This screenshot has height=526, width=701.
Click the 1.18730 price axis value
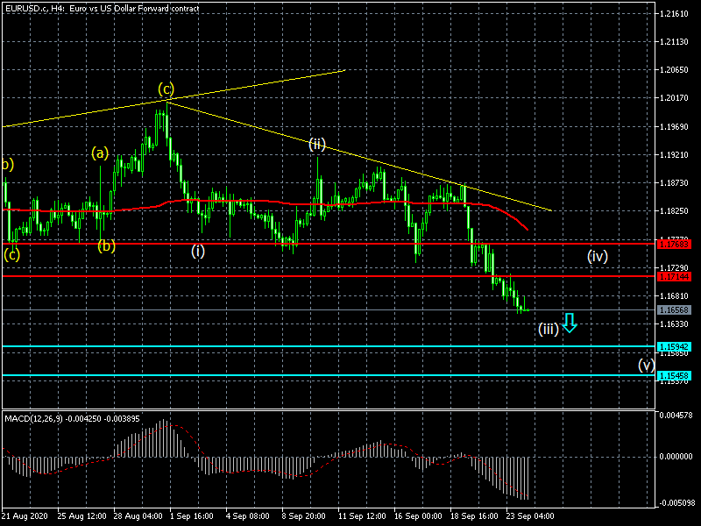(674, 183)
